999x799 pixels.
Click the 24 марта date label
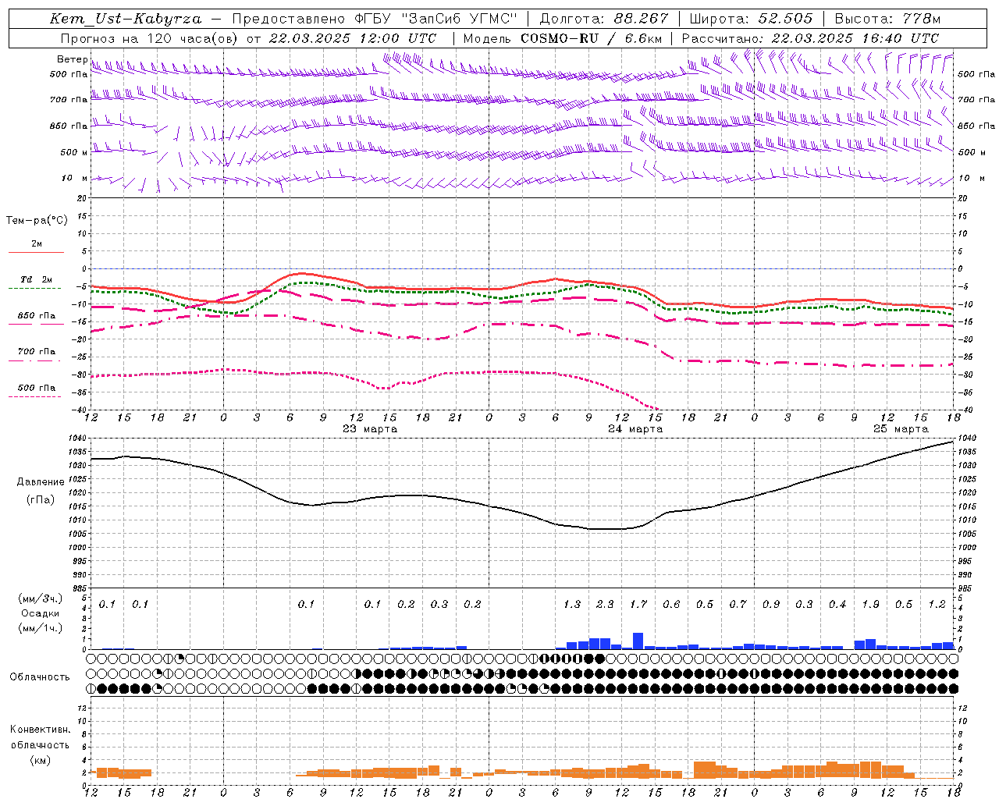[x=635, y=429]
